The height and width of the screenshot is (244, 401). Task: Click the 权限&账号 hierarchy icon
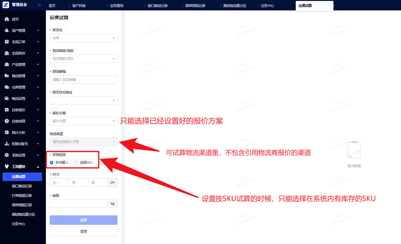tap(7, 144)
